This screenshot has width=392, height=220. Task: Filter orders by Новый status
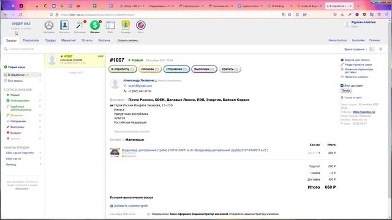click(x=15, y=95)
